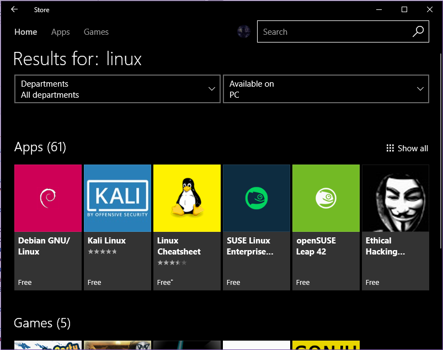Viewport: 443px width, 350px height.
Task: Select the Ethical Hacking mask icon
Action: tap(395, 198)
